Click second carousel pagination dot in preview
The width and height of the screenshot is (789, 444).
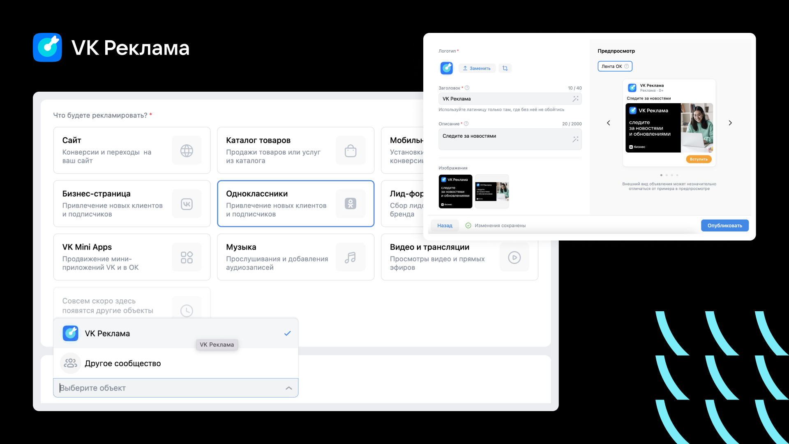[667, 175]
